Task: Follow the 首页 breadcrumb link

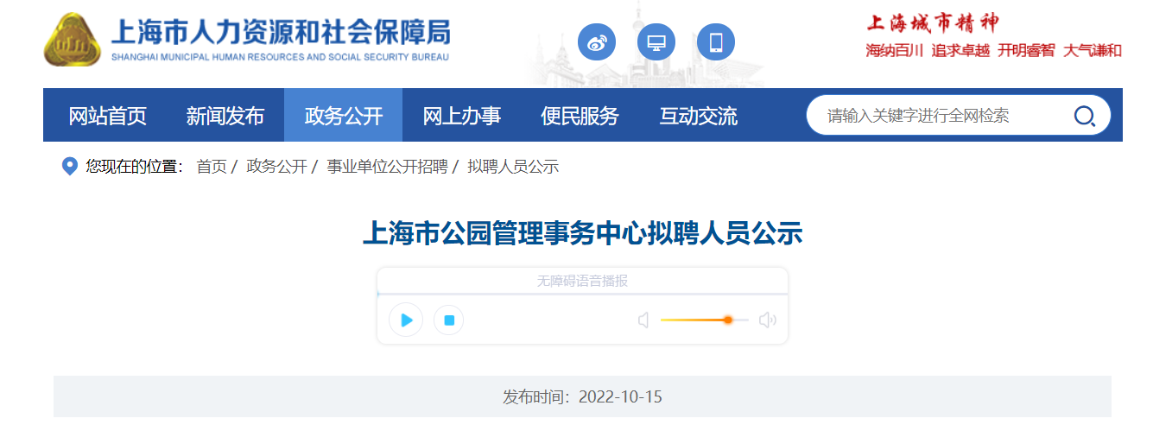Action: tap(212, 167)
